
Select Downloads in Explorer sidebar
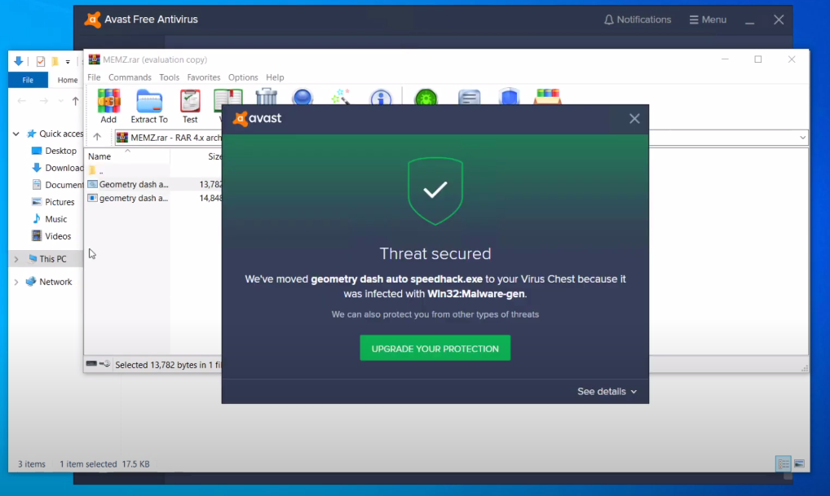[57, 168]
